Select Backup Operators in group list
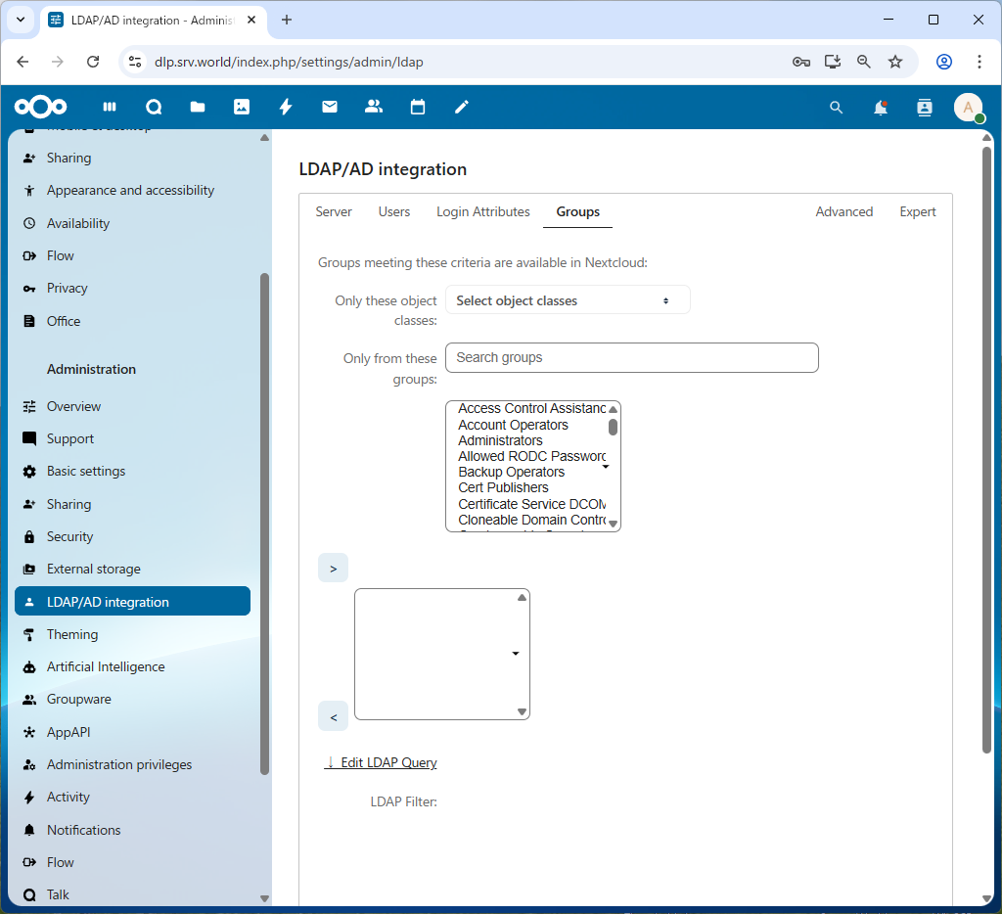 coord(511,473)
